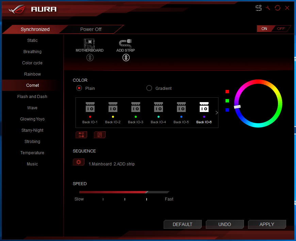Turn lighting OFF

point(281,29)
